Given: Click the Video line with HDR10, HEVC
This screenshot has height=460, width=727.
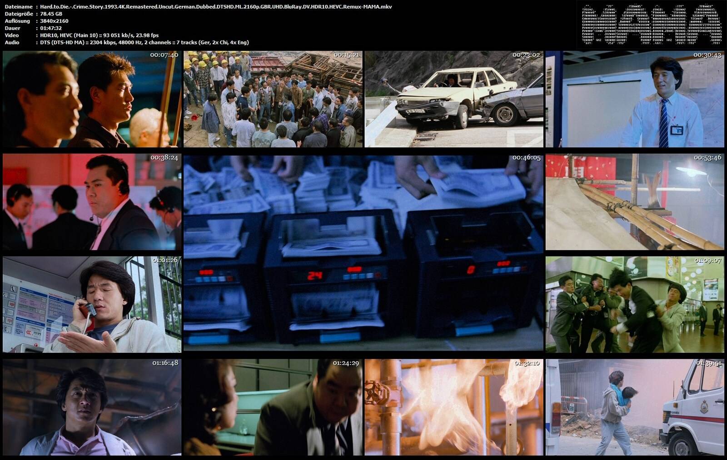Looking at the screenshot, I should point(99,35).
